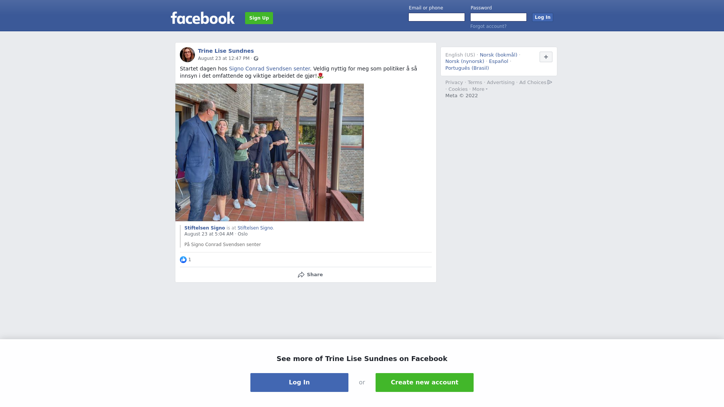Open Trine Lise Sundnes profile picture
Image resolution: width=724 pixels, height=407 pixels.
[x=187, y=55]
